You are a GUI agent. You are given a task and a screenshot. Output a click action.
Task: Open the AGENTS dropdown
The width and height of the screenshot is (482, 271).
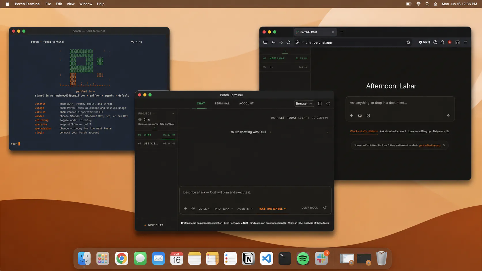click(245, 209)
